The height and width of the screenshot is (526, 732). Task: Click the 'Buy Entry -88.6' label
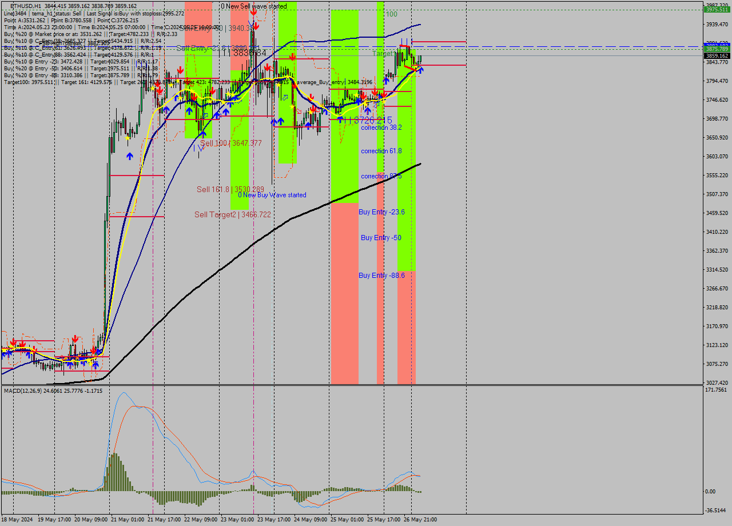point(382,276)
